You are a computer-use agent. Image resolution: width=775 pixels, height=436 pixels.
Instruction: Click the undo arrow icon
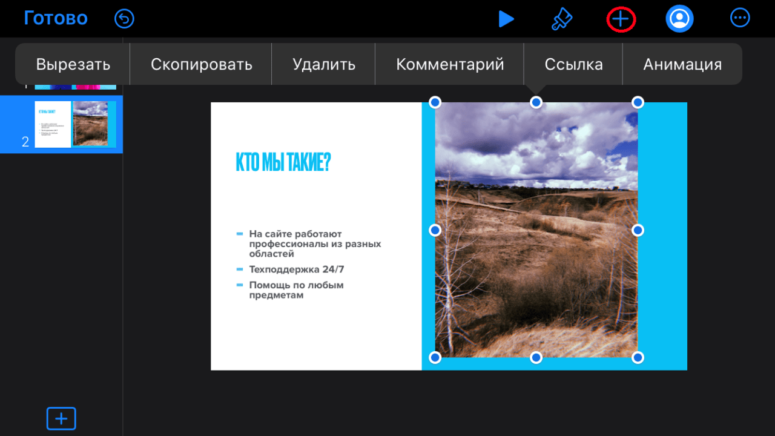click(124, 19)
